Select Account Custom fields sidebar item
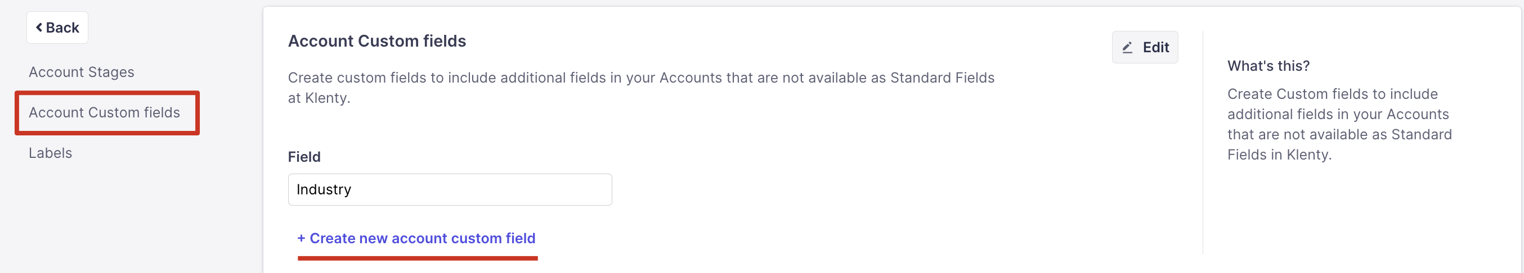This screenshot has height=273, width=1524. (x=104, y=113)
